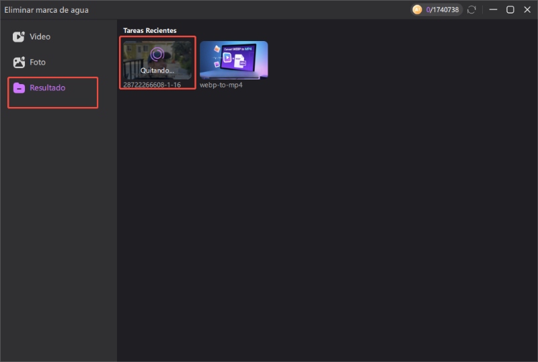
Task: Click the orange AI credits coin icon
Action: [417, 9]
